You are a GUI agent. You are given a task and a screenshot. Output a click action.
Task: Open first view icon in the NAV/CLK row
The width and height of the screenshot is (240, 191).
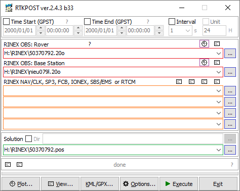(179, 82)
